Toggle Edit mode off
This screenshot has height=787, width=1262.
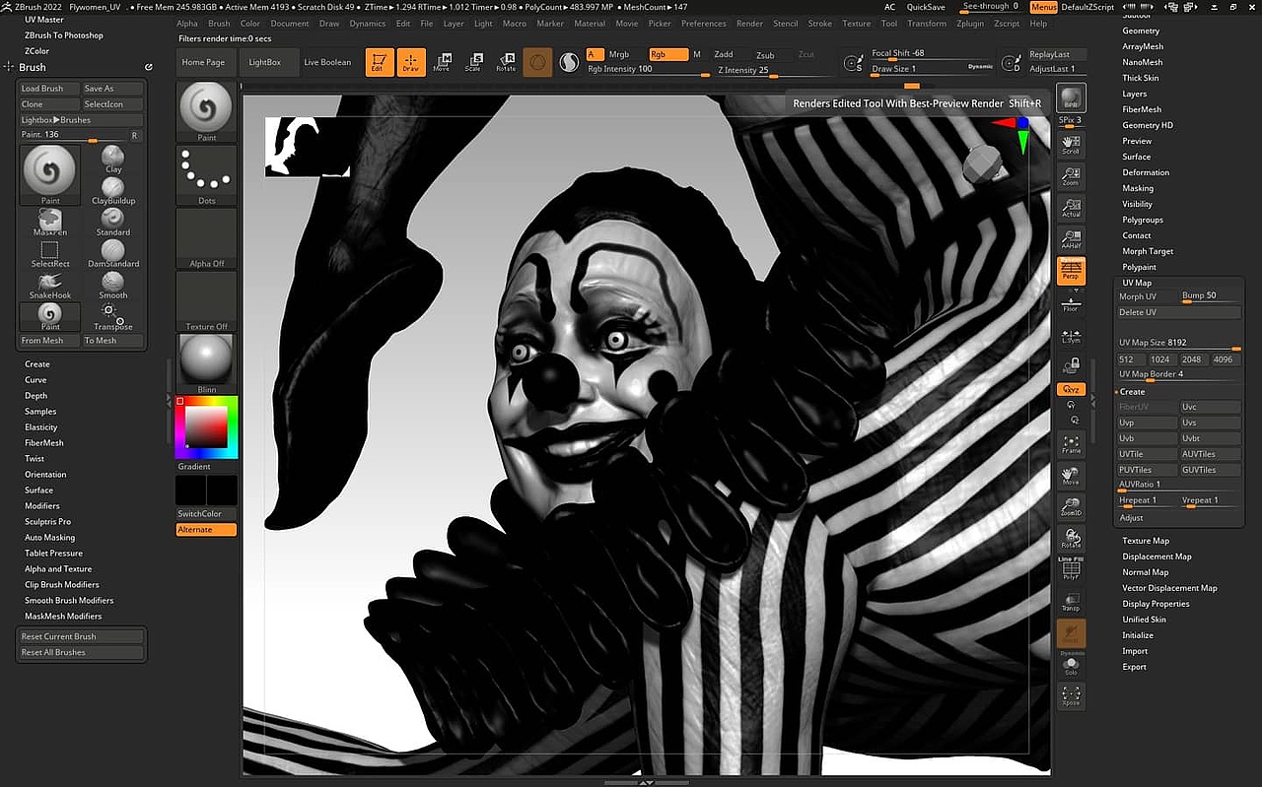380,62
